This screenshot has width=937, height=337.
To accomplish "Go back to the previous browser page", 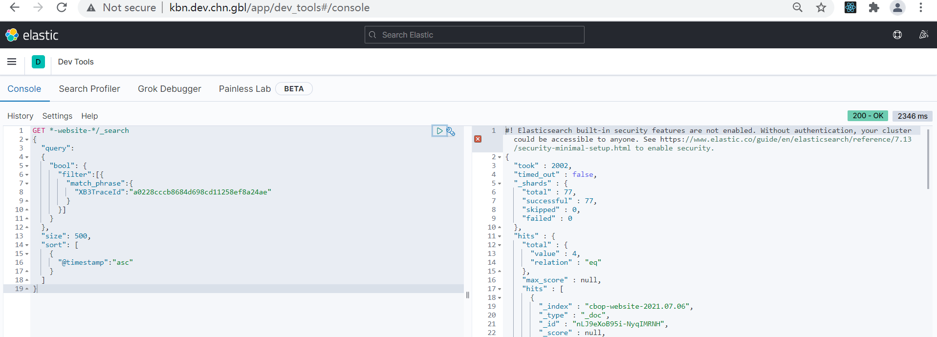I will pyautogui.click(x=15, y=7).
